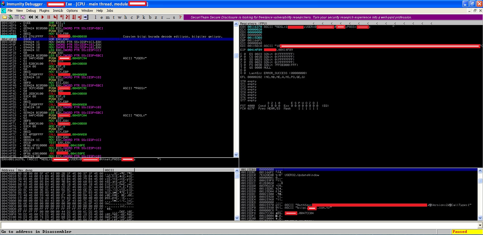
Task: Click the 'z' toolbar button
Action: click(x=156, y=17)
